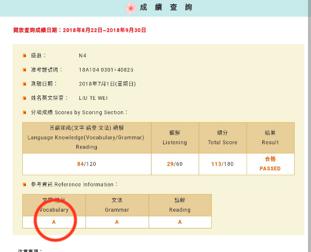Select the Reading grade A cell
The height and width of the screenshot is (252, 311).
tap(180, 222)
